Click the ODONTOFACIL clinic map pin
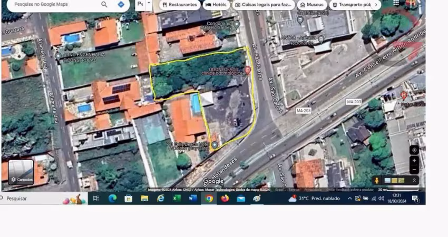The height and width of the screenshot is (237, 448). click(248, 70)
